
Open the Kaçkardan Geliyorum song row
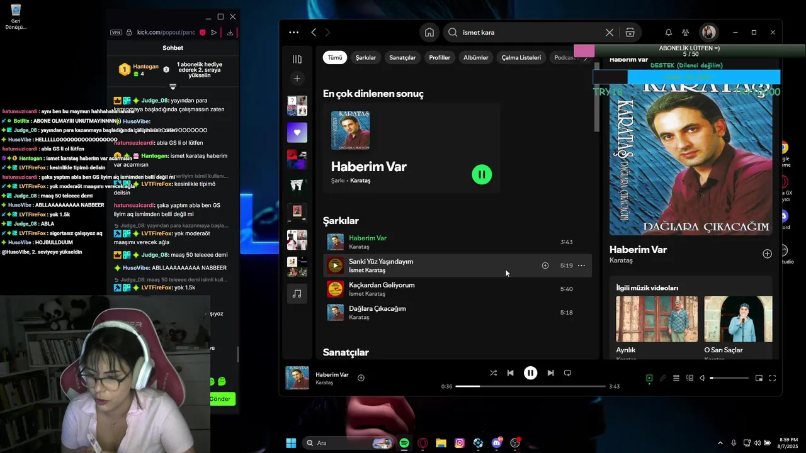coord(457,289)
